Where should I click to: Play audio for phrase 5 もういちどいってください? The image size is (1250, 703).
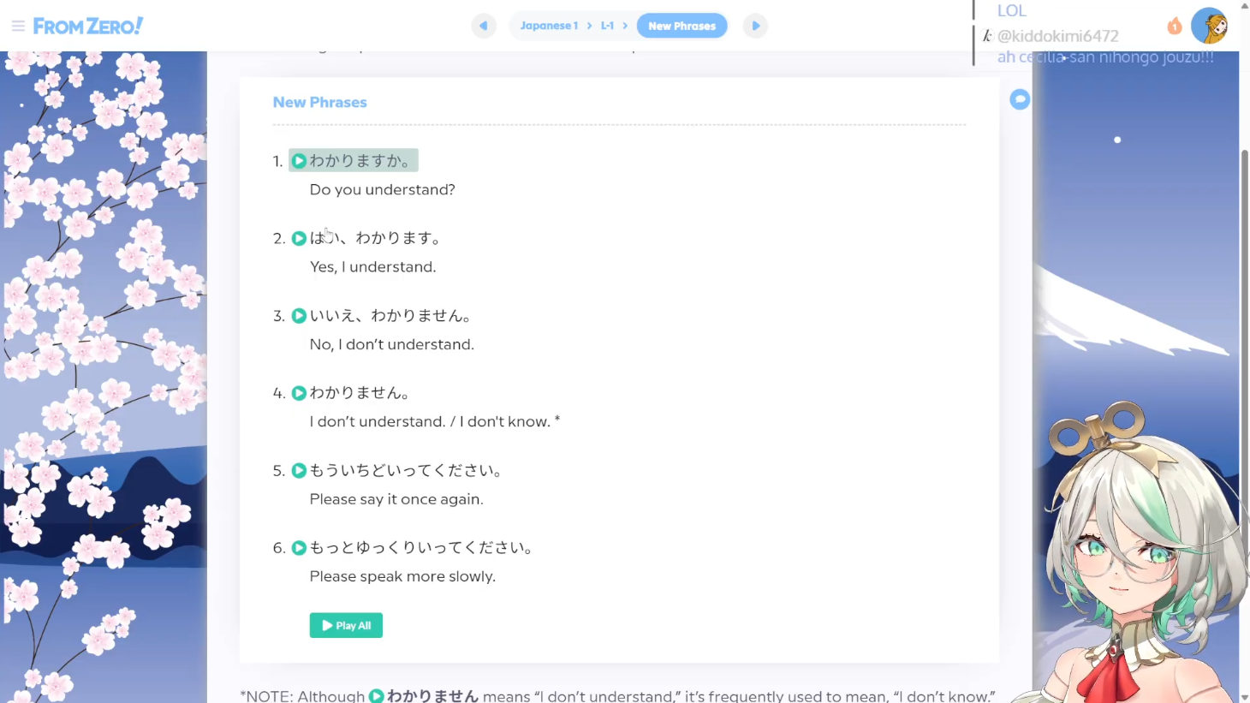(299, 470)
